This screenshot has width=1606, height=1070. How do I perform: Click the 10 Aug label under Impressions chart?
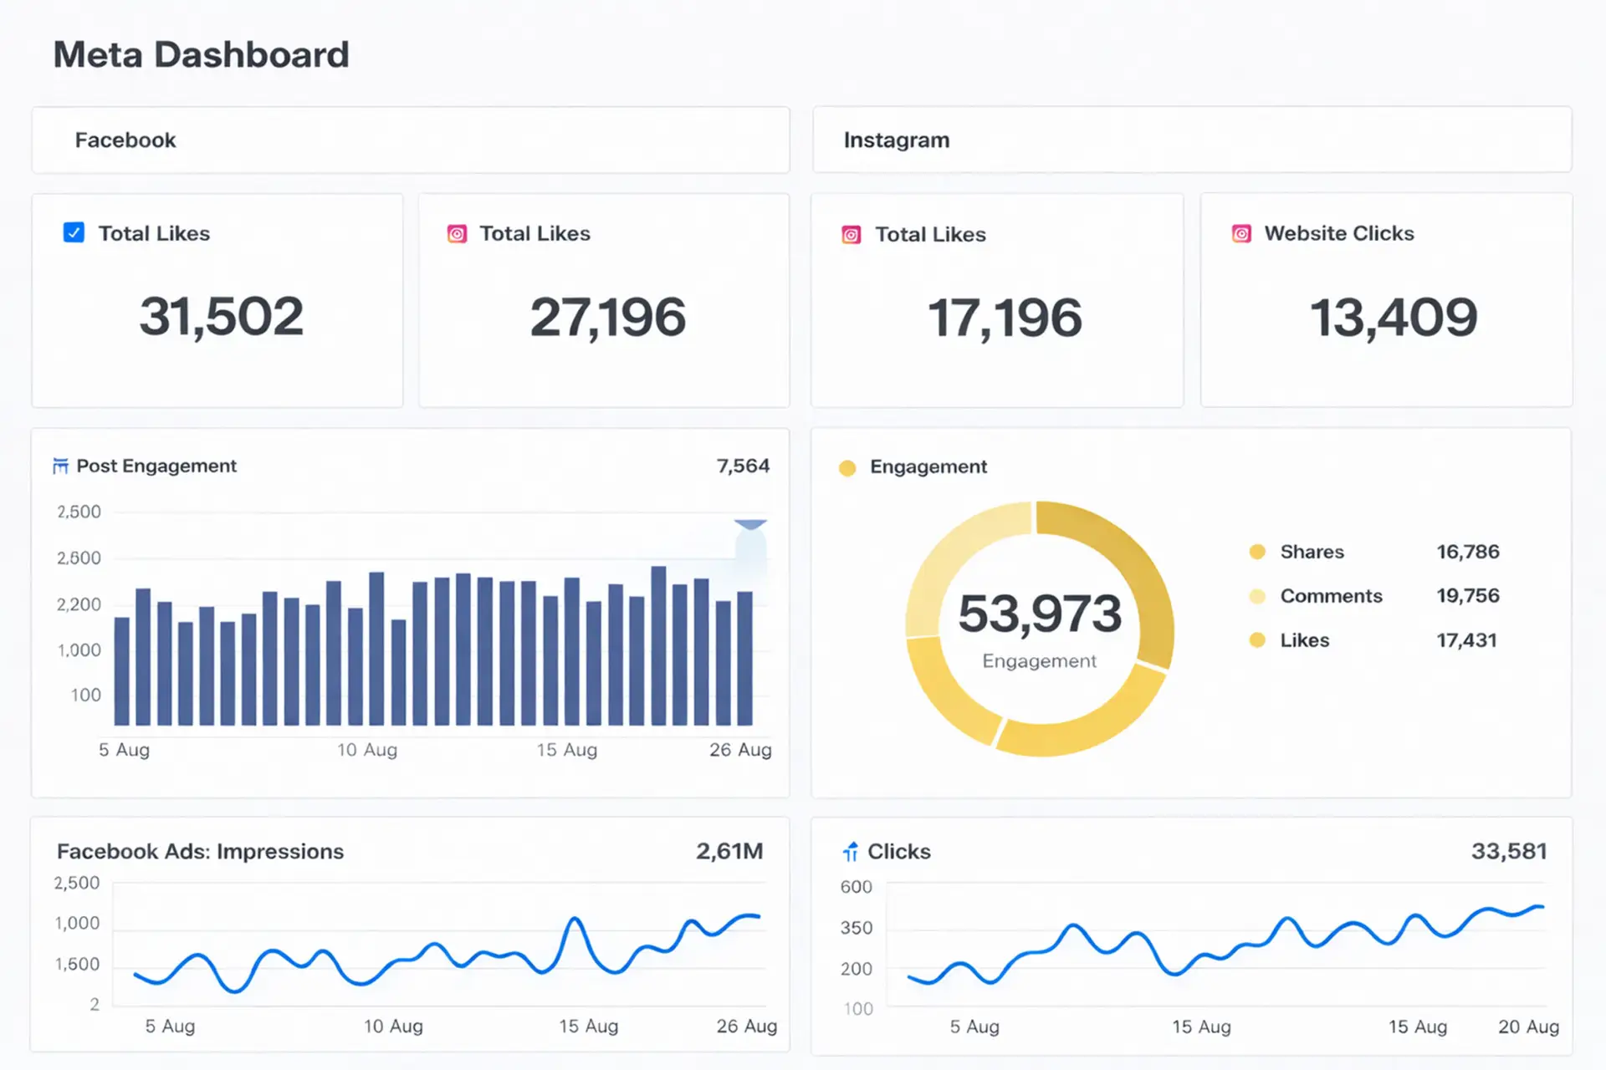pyautogui.click(x=393, y=1026)
